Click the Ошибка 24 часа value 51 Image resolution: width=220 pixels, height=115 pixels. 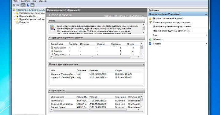pyautogui.click(x=132, y=51)
